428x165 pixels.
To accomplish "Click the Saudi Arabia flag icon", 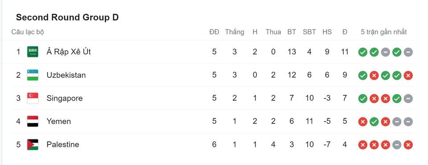I will click(x=33, y=52).
